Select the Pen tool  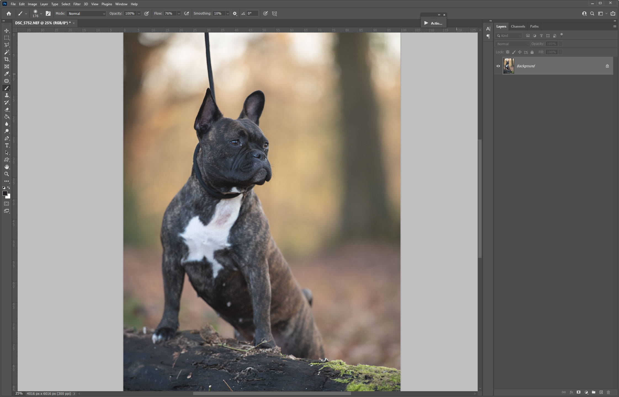(x=7, y=138)
